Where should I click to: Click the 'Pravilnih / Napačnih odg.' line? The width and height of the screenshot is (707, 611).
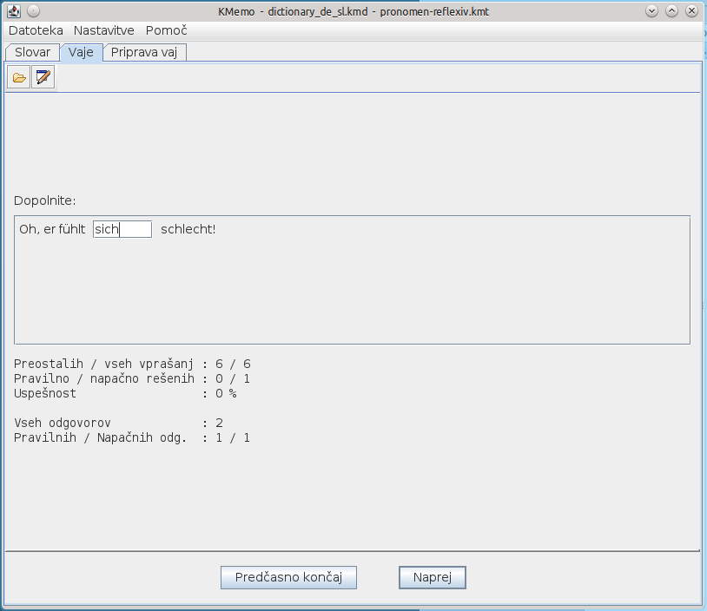(132, 437)
